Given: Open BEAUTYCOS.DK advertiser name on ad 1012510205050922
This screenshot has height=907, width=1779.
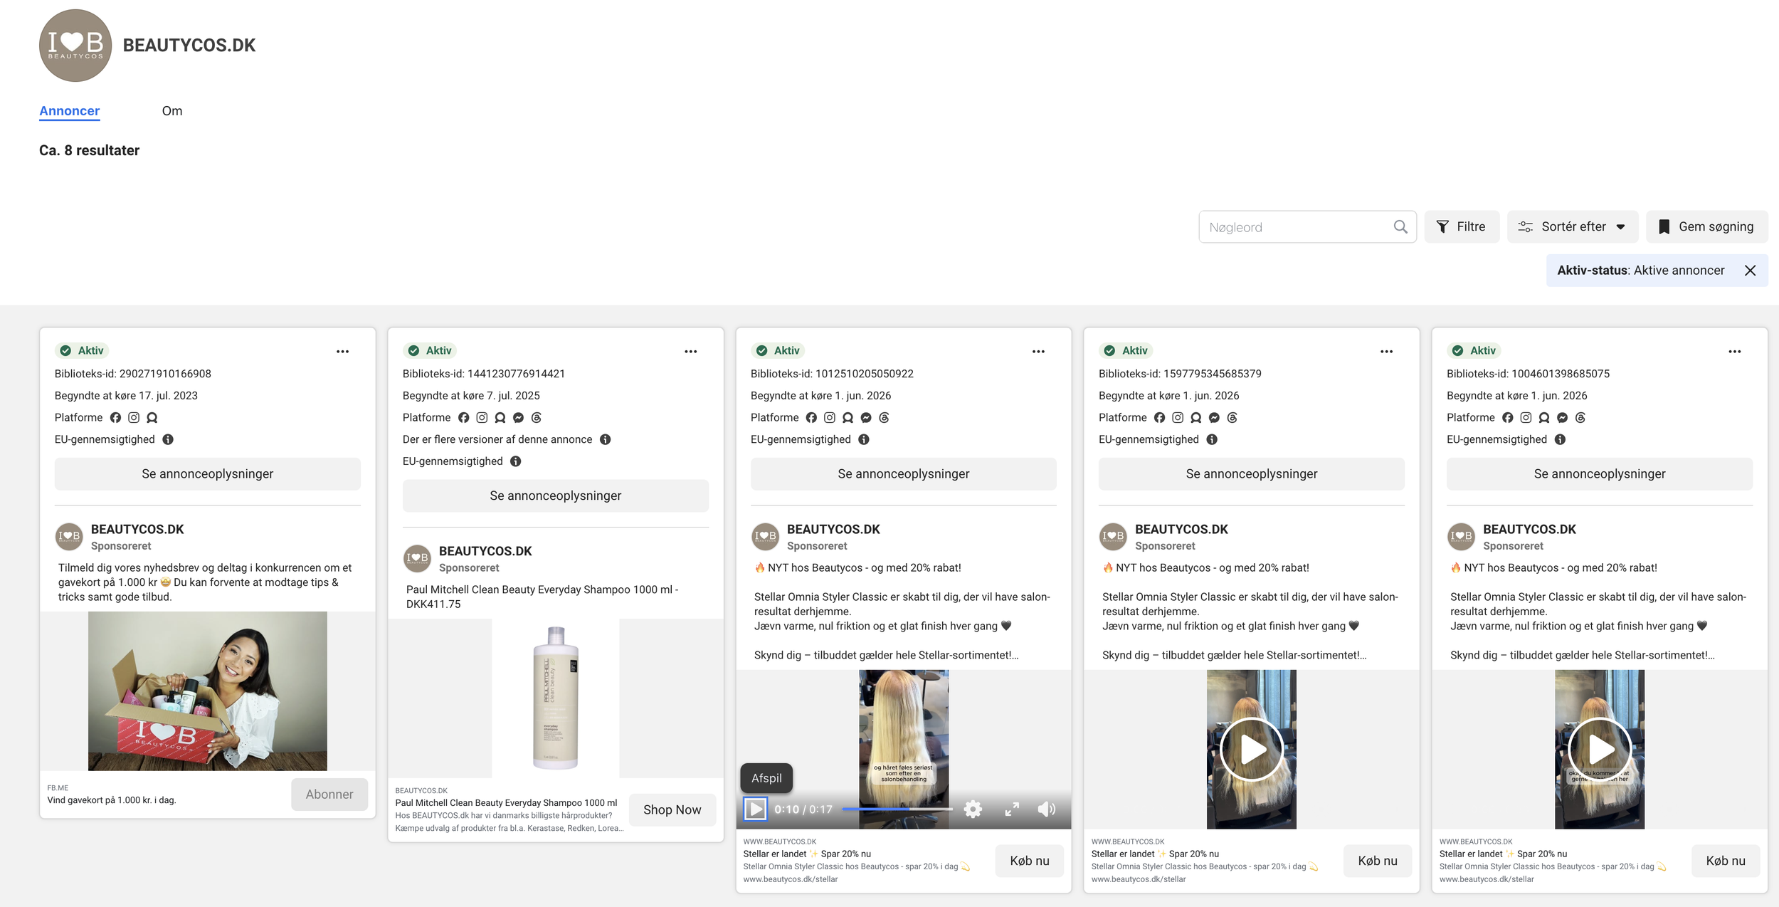Looking at the screenshot, I should pos(833,530).
